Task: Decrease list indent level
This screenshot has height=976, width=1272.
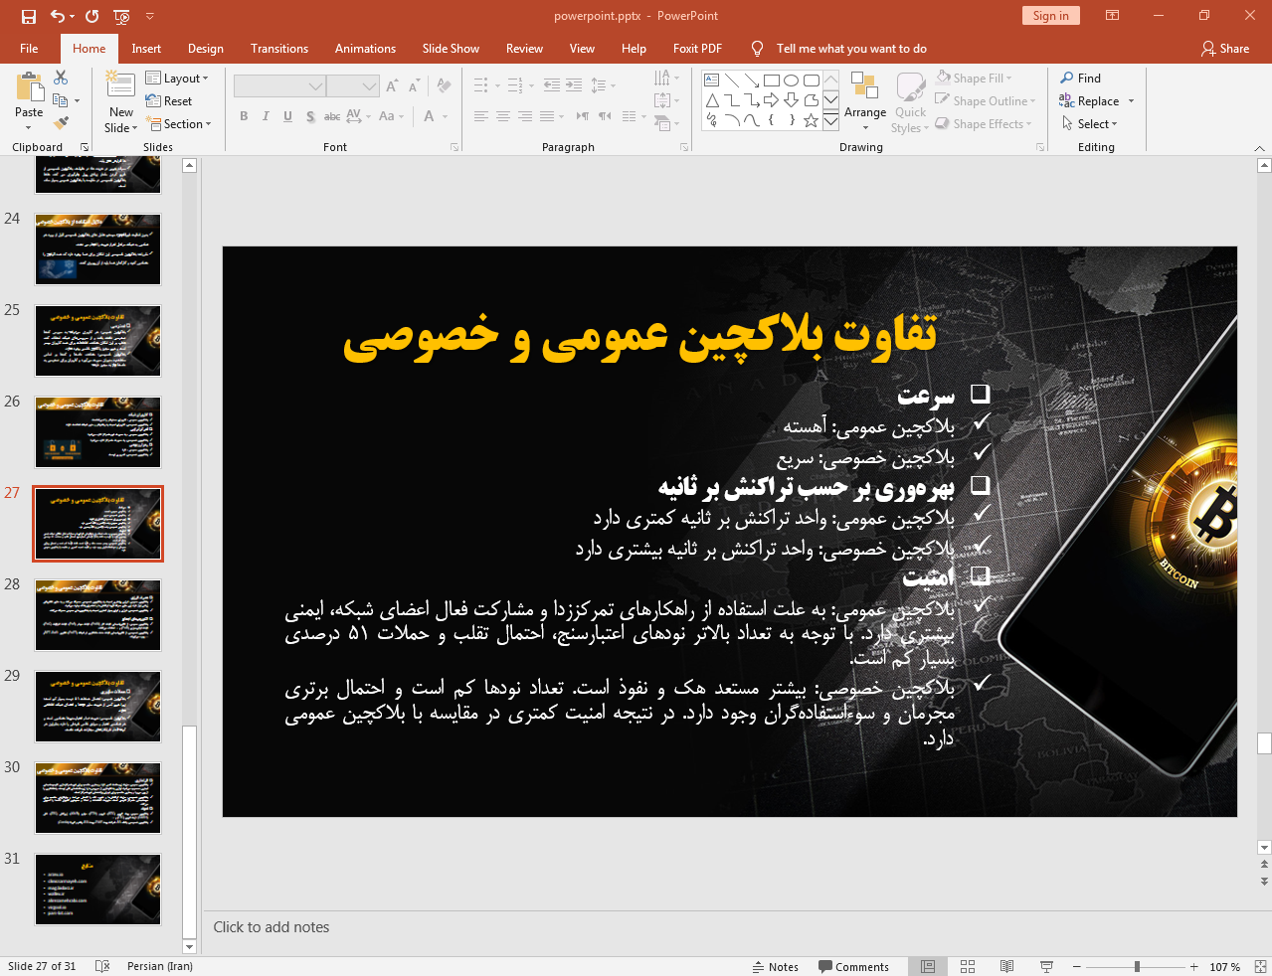Action: point(552,85)
